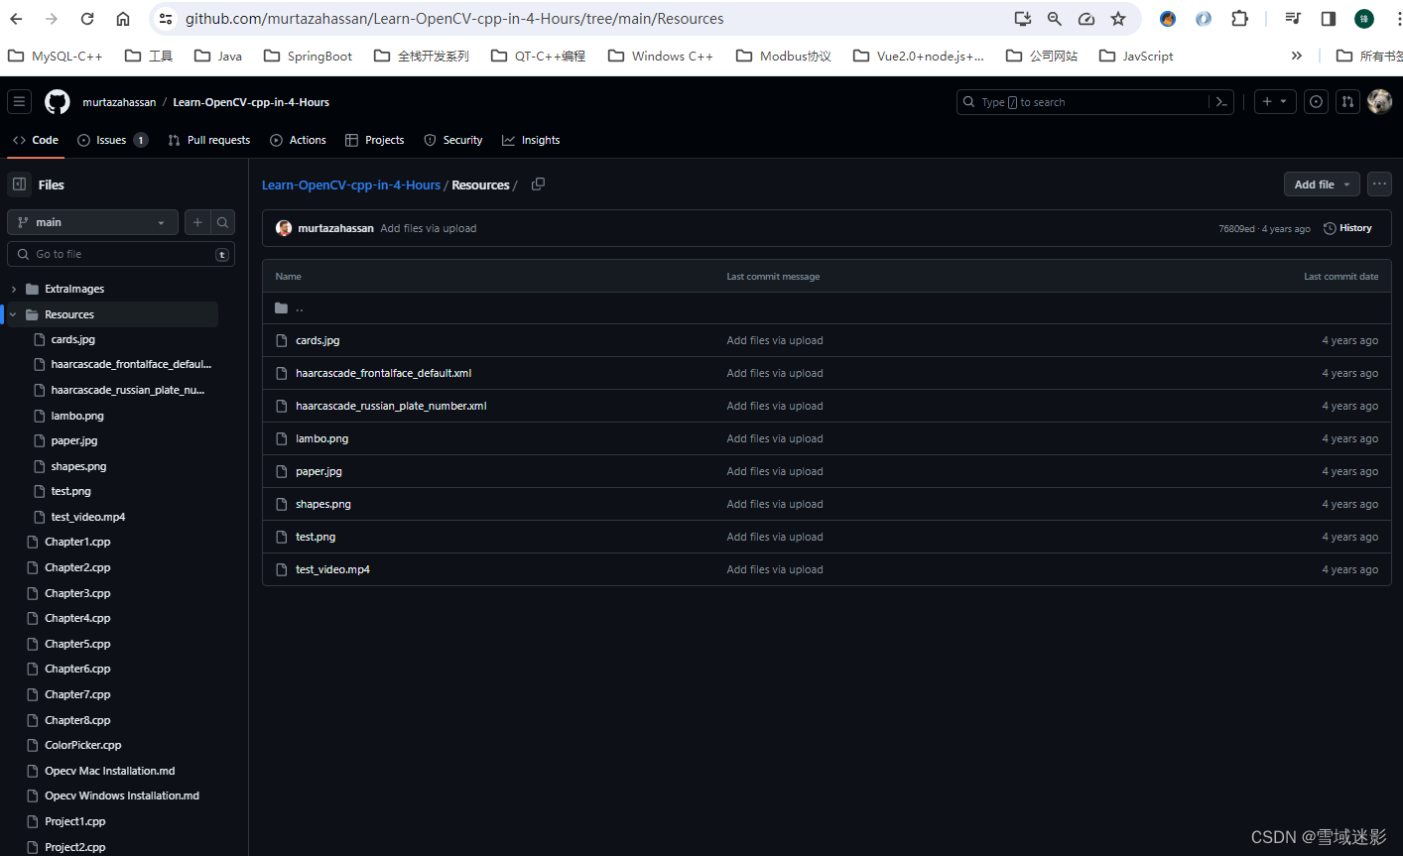The width and height of the screenshot is (1403, 856).
Task: Select ColorPicker.cpp in the file tree
Action: pos(83,745)
